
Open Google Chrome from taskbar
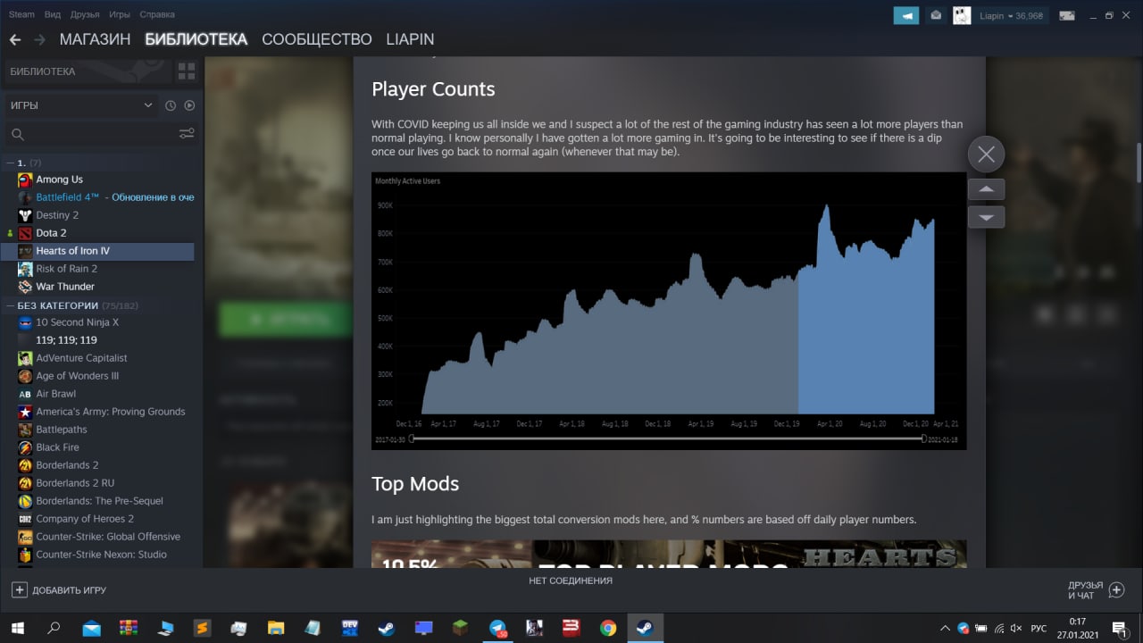click(608, 629)
